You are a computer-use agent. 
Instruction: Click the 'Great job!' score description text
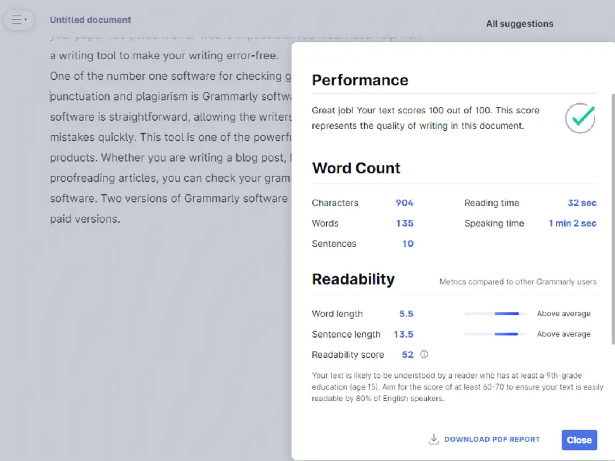point(426,118)
